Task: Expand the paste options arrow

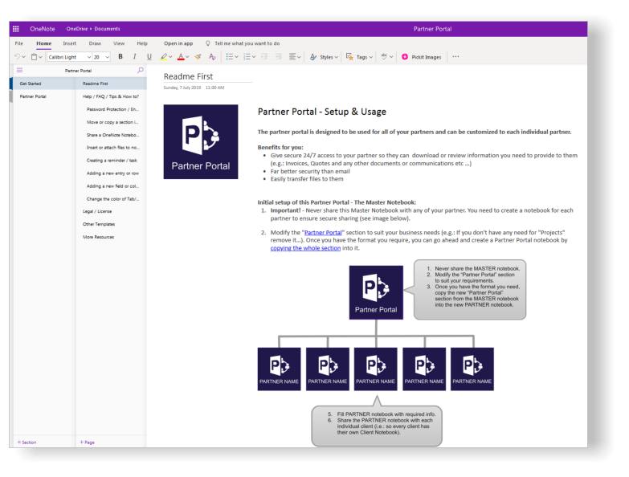Action: pos(40,57)
